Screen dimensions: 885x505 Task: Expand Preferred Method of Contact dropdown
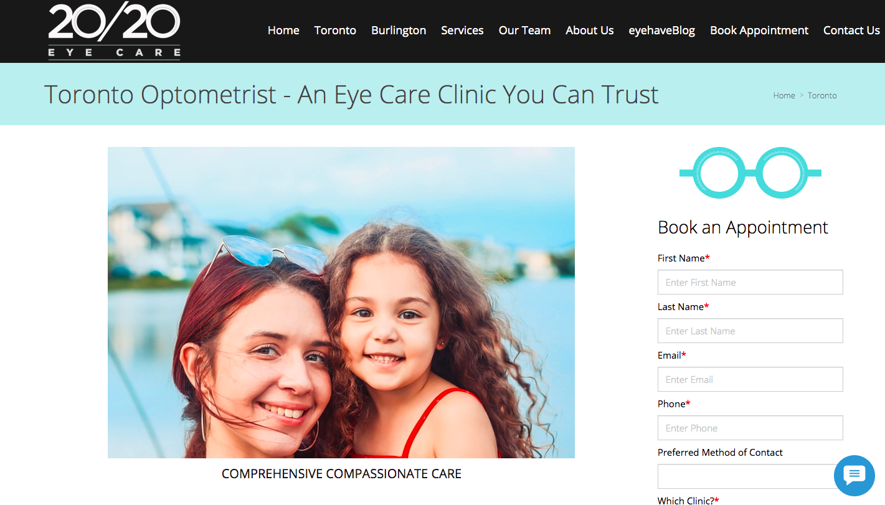(x=746, y=476)
